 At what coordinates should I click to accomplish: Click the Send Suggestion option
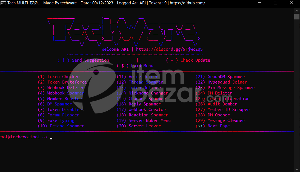click(83, 60)
